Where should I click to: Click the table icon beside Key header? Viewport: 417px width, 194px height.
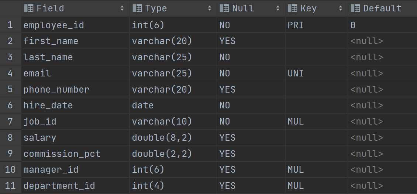[x=293, y=8]
